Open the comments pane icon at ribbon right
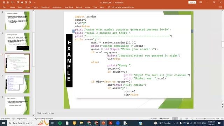Viewport: 224px width, 126px height. point(220,7)
